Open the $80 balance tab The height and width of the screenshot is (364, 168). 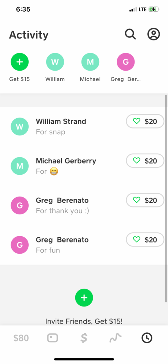[21, 338]
